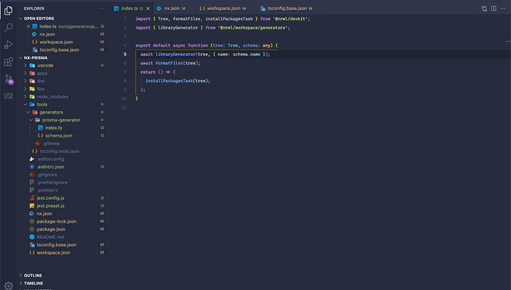Open Manage gear icon at bottom
Screen dimensions: 511x290
[x=9, y=286]
